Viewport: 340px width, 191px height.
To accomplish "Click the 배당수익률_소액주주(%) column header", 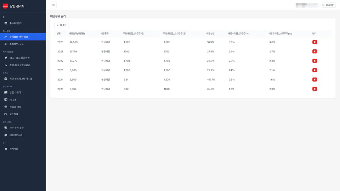I will point(280,34).
